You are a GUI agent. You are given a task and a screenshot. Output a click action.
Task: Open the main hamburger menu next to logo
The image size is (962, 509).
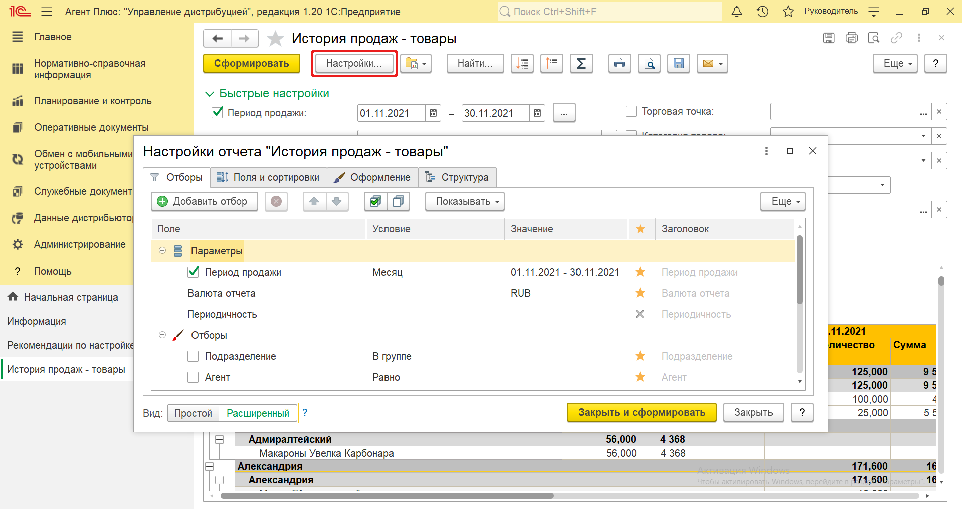47,12
